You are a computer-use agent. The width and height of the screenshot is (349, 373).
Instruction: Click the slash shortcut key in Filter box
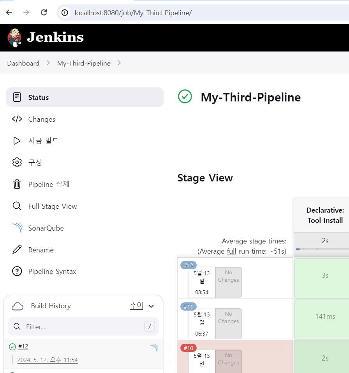[150, 326]
